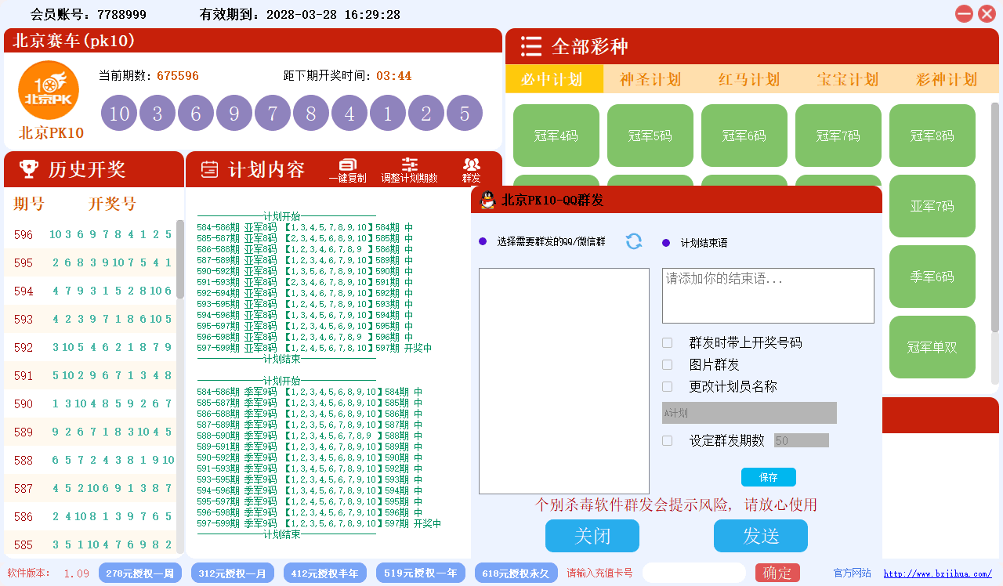1003x586 pixels.
Task: Enable 设定群发期数 option
Action: [667, 440]
